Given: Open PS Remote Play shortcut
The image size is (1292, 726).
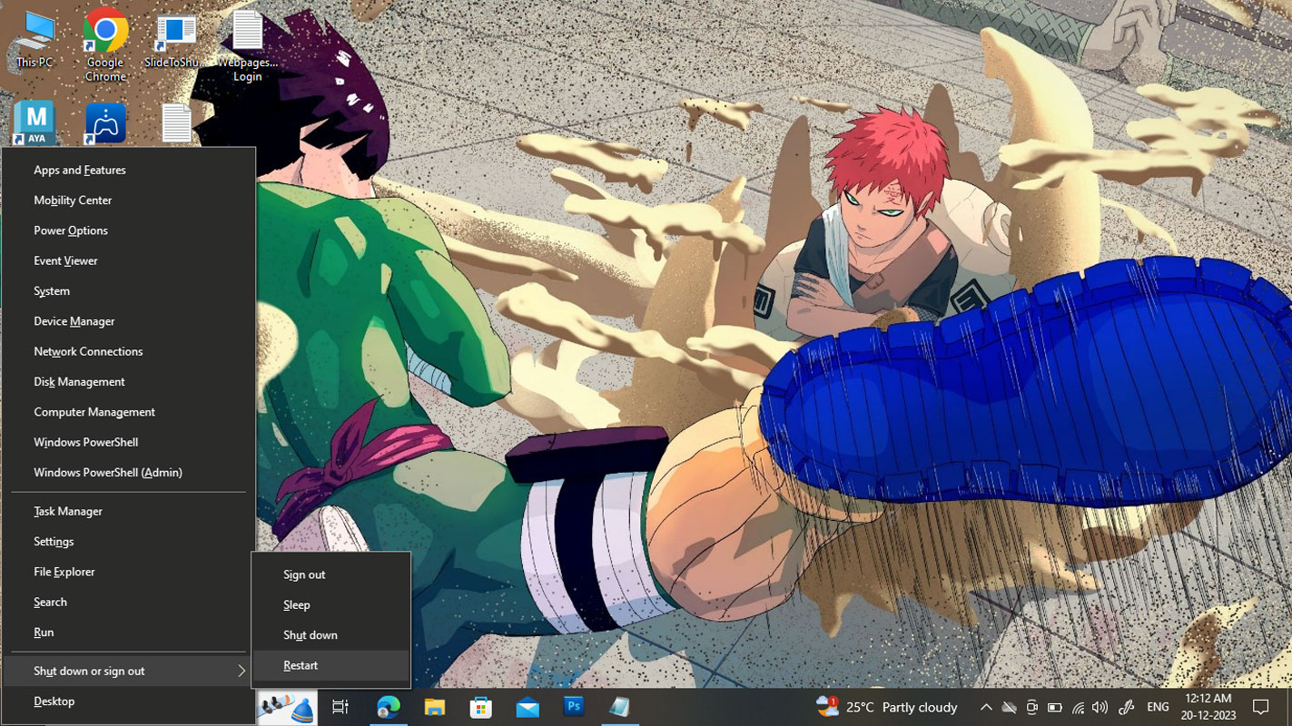Looking at the screenshot, I should [105, 123].
